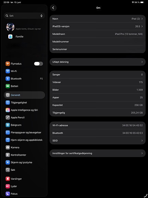Select Varslinger label in sidebar
Viewport: 148px width, 198px height.
point(16,179)
